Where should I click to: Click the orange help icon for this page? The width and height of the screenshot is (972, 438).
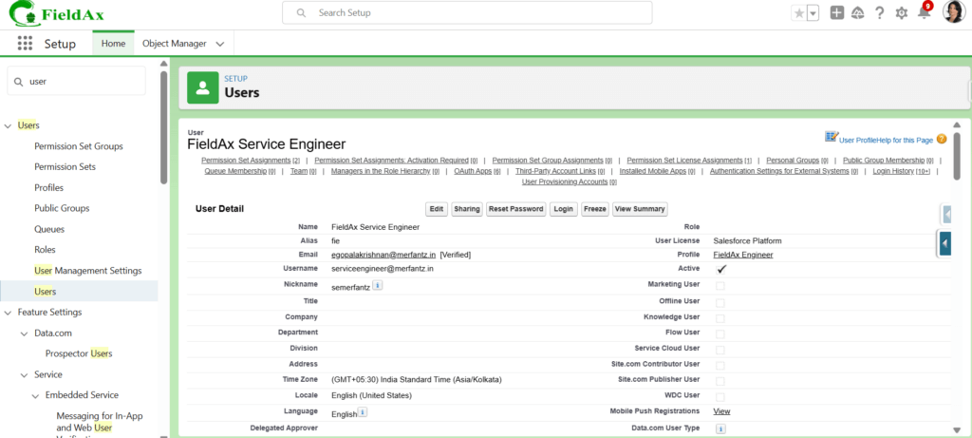[942, 140]
